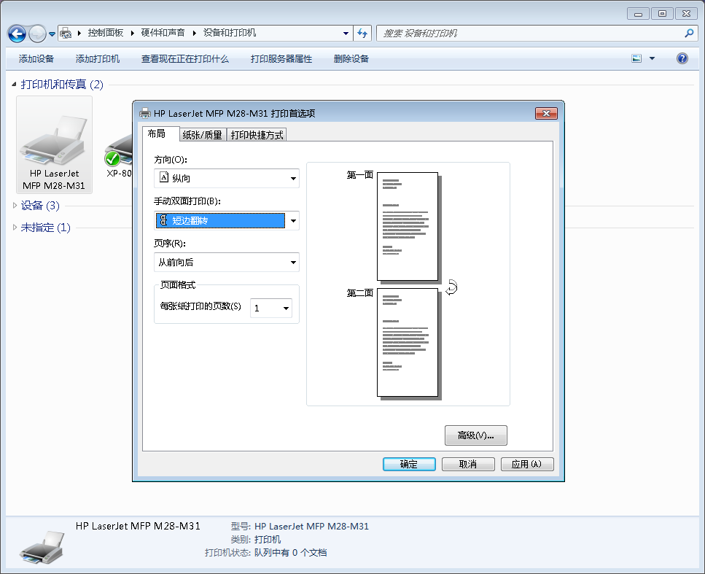705x574 pixels.
Task: Expand the 未指定 (1) group
Action: click(15, 228)
